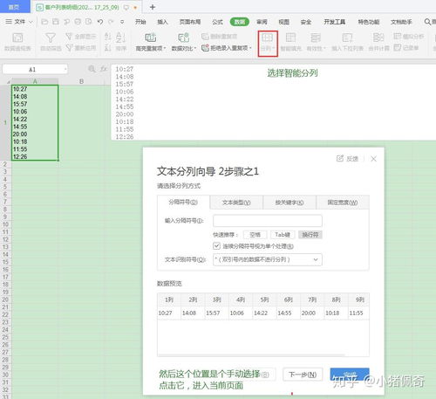This screenshot has width=436, height=399.
Task: Click the 换行符 quick delimiter button
Action: 310,235
